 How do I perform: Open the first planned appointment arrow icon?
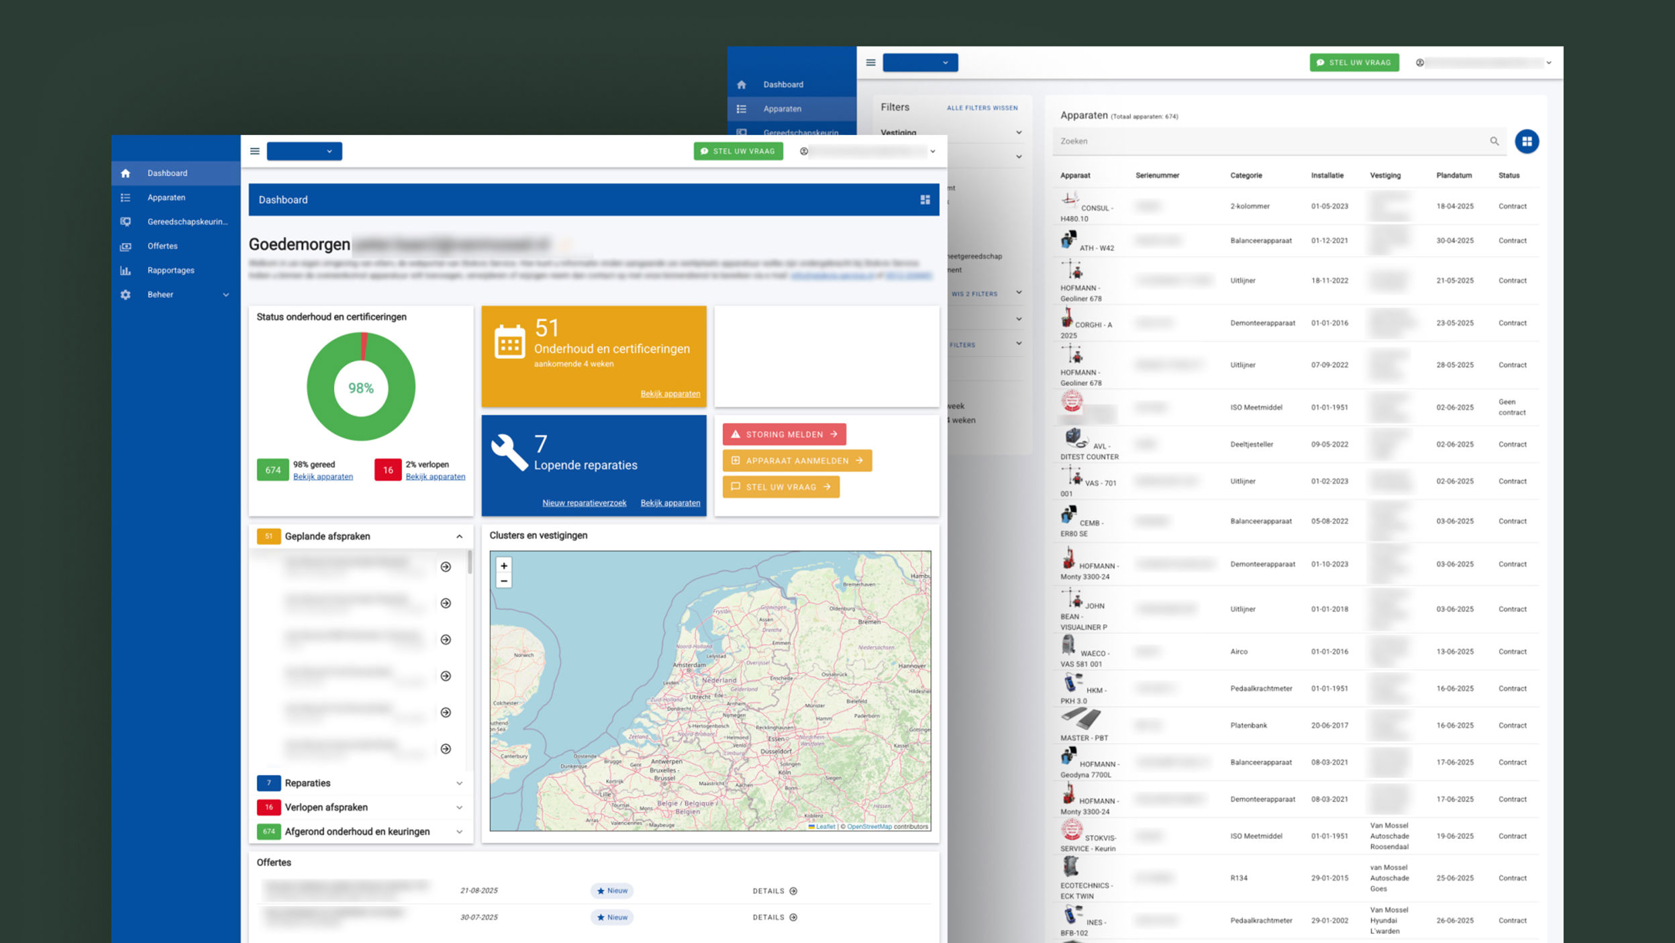pyautogui.click(x=446, y=567)
